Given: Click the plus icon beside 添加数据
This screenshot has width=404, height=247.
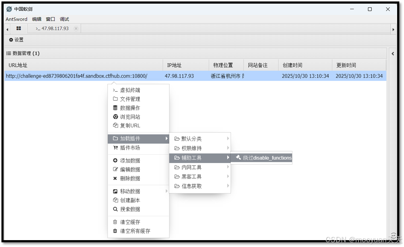Looking at the screenshot, I should coord(115,161).
